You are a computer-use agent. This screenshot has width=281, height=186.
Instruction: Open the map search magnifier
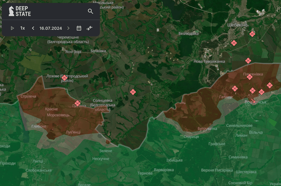90,11
